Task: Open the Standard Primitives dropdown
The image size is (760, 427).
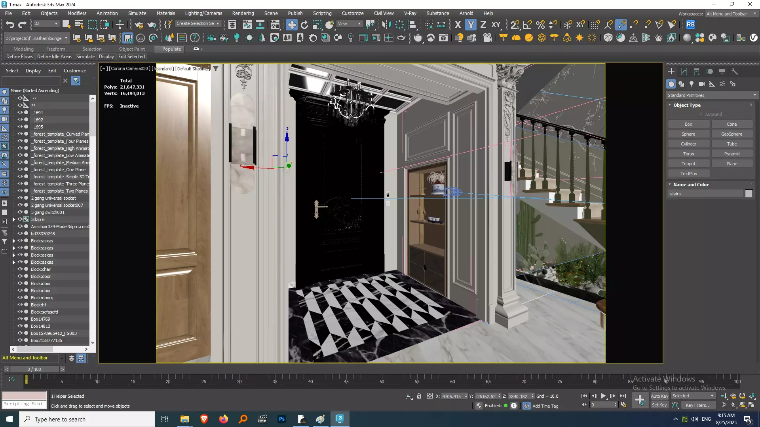Action: [x=711, y=95]
